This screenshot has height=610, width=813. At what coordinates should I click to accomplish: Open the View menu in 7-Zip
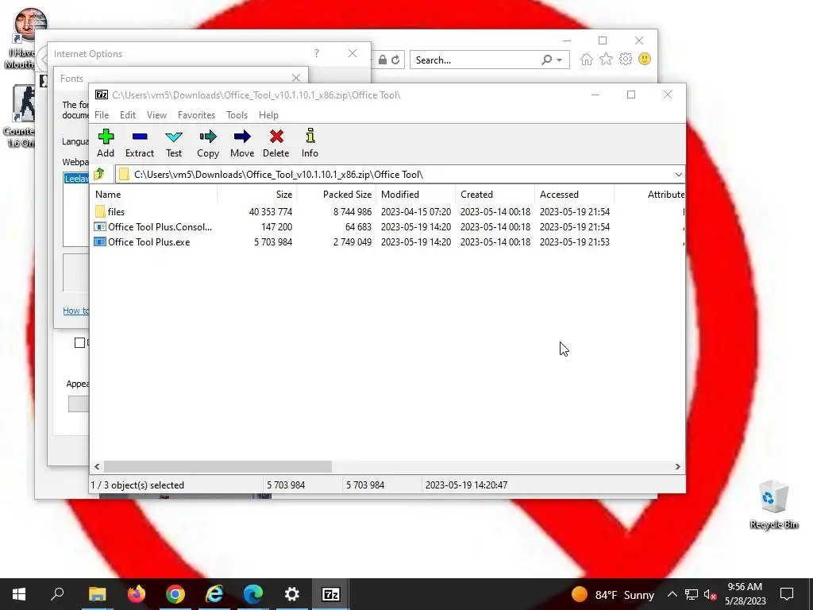coord(156,115)
